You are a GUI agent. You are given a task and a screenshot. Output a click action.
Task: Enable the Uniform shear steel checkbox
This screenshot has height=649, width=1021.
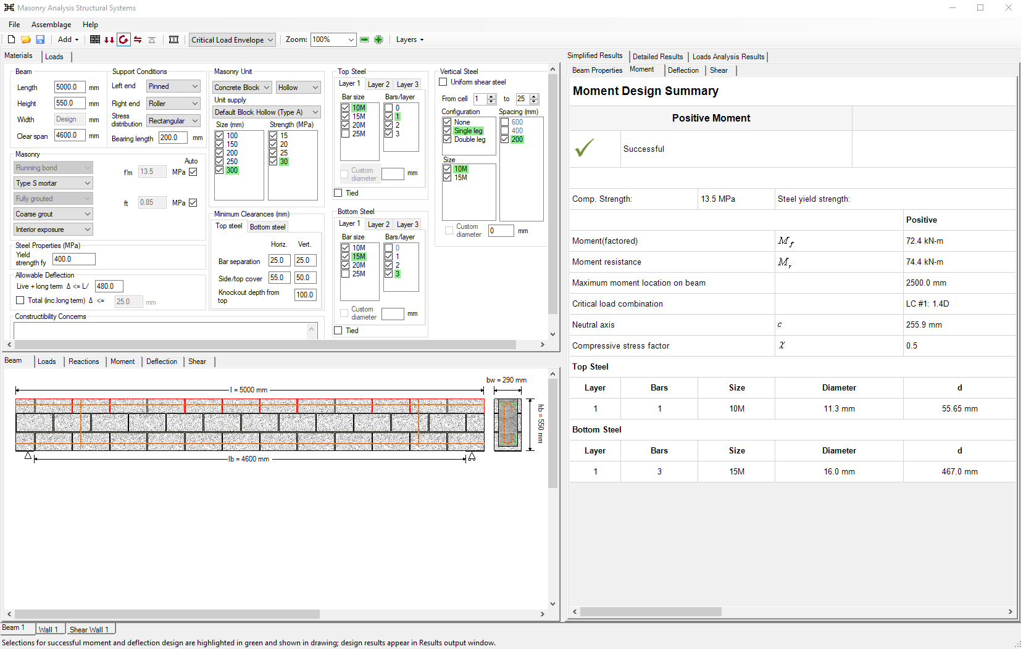point(443,82)
